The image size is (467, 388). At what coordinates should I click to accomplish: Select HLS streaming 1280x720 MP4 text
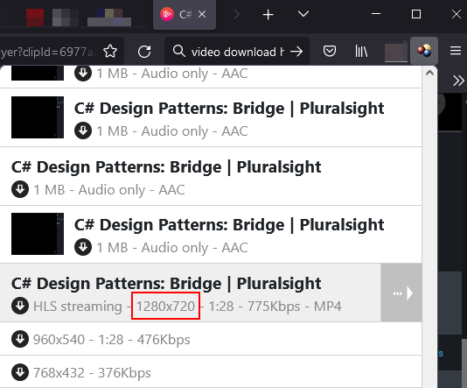click(x=187, y=307)
